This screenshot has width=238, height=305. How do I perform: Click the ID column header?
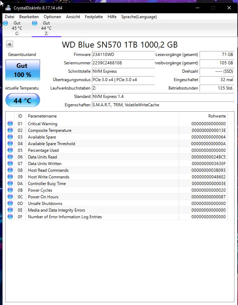(20, 116)
